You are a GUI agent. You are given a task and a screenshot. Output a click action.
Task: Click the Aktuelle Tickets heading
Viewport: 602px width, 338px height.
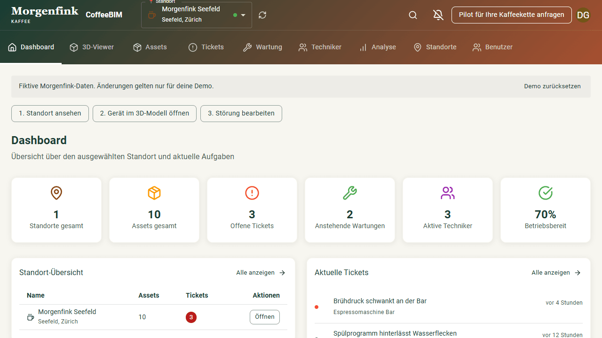341,273
